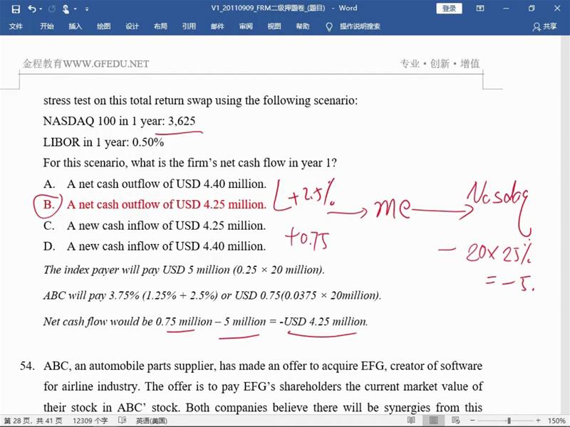Image resolution: width=570 pixels, height=427 pixels.
Task: Click the 登录 sign-in button
Action: 450,9
